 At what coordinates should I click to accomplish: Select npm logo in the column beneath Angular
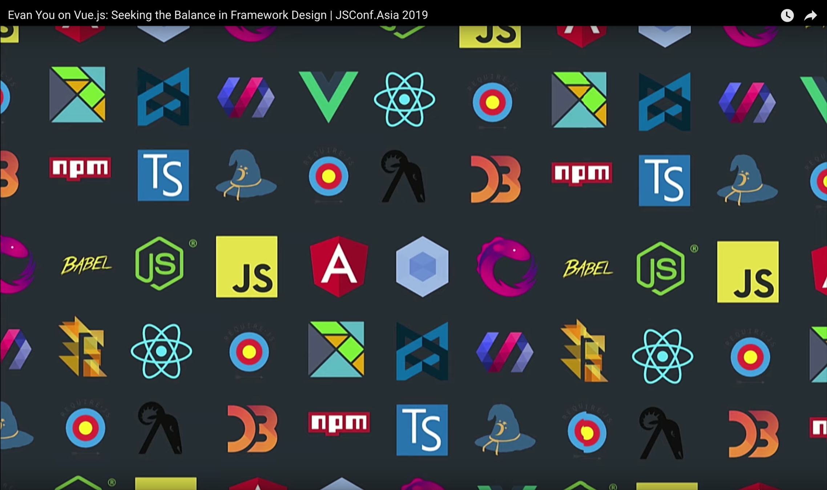[339, 422]
